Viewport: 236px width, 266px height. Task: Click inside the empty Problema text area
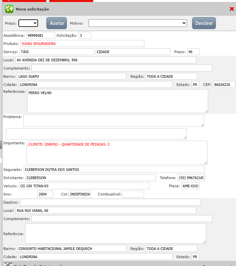click(x=113, y=120)
